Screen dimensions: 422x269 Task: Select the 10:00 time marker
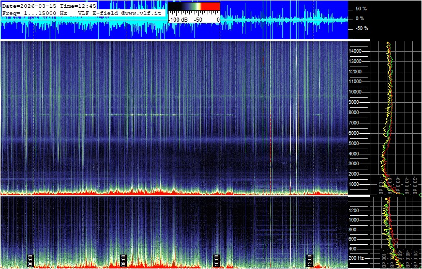point(217,259)
